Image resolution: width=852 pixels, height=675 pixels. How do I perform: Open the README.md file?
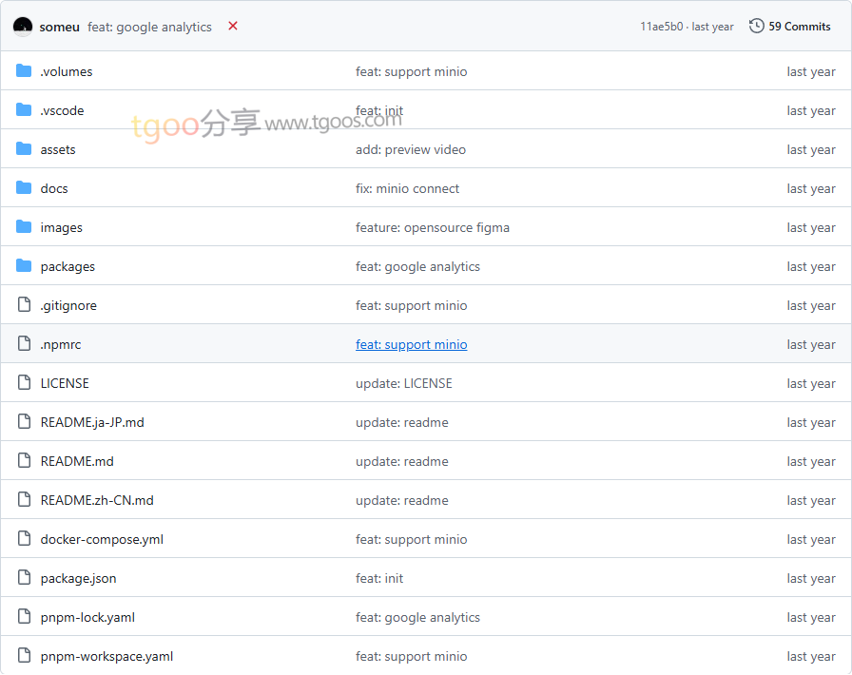pyautogui.click(x=77, y=461)
